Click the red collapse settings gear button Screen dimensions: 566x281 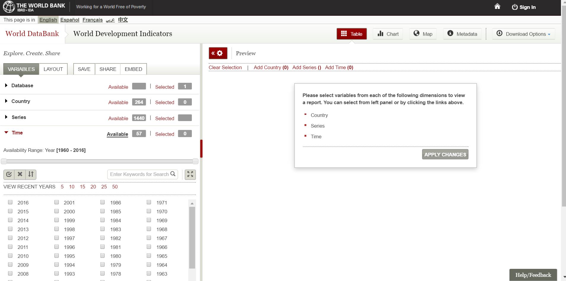coord(218,53)
